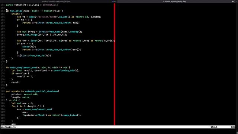Click the red vertical split divider between panes
238x134 pixels.
click(x=115, y=64)
